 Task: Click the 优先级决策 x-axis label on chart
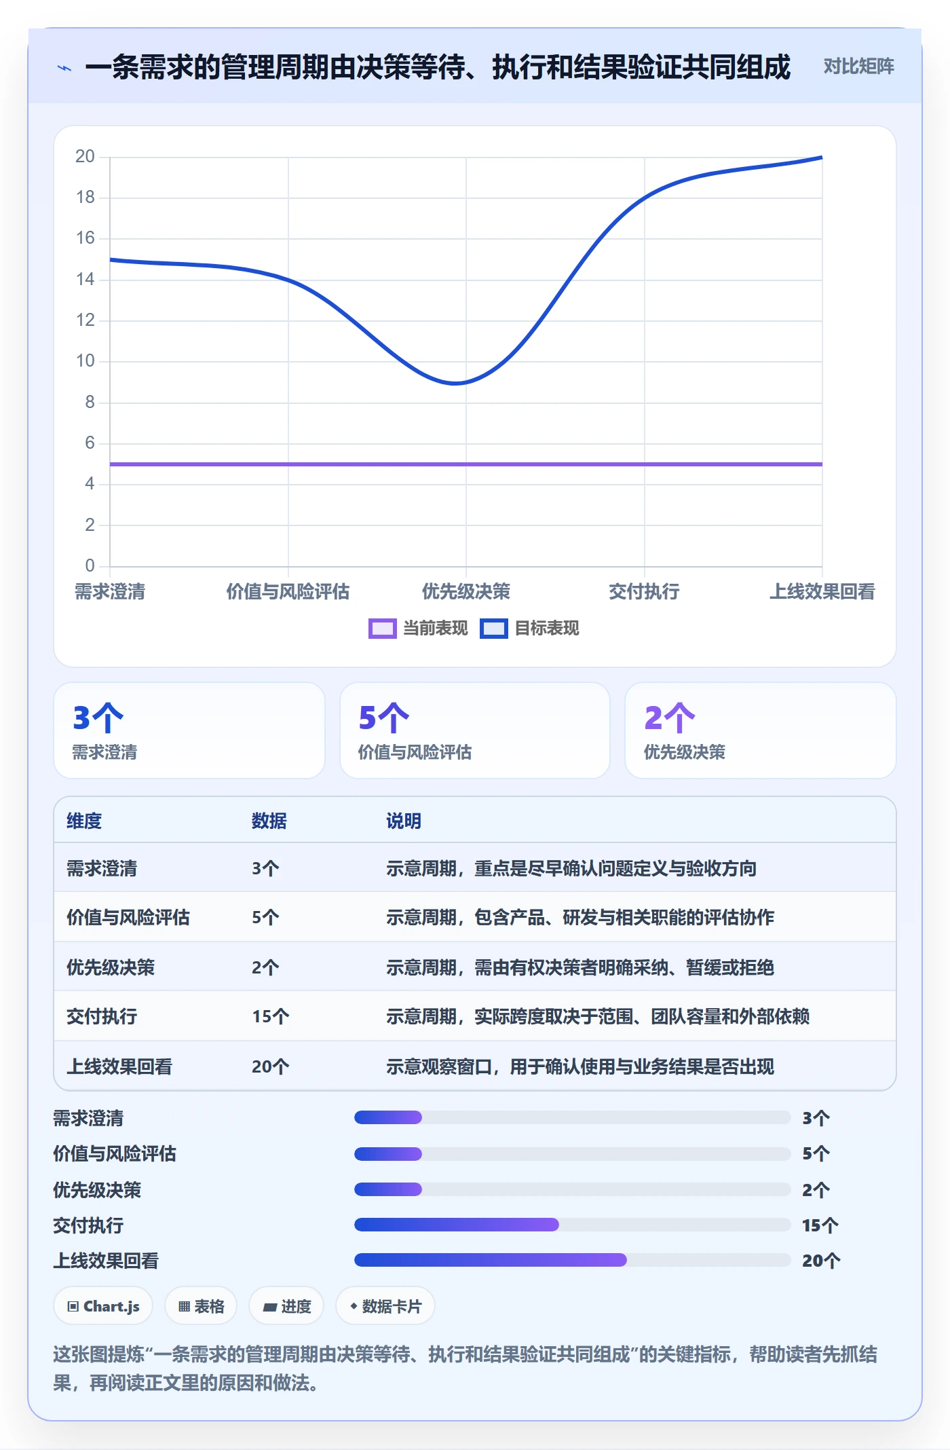coord(466,591)
